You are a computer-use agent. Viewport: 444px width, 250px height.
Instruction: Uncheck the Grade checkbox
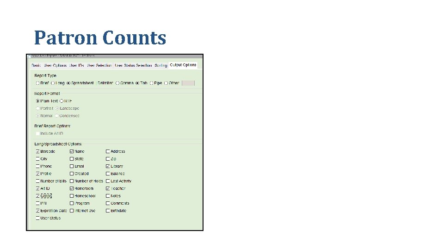click(37, 196)
